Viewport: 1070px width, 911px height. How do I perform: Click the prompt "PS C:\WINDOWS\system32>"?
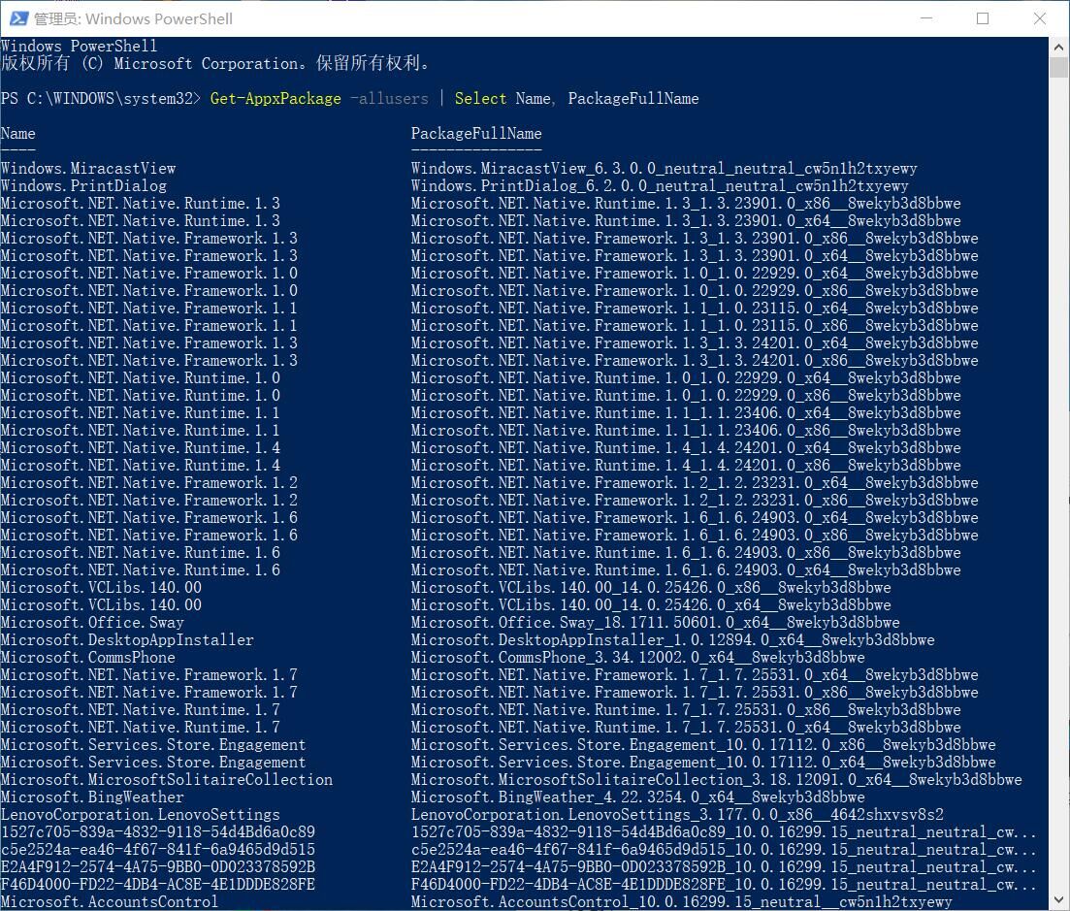point(101,98)
